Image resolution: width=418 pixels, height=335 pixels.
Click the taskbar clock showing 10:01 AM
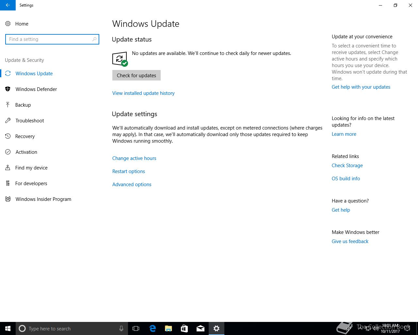tap(390, 328)
